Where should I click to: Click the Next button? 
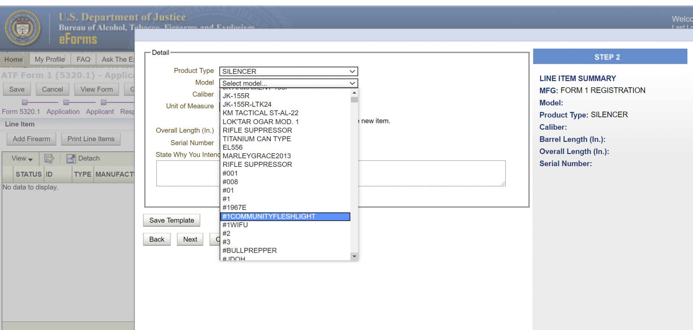click(x=190, y=239)
